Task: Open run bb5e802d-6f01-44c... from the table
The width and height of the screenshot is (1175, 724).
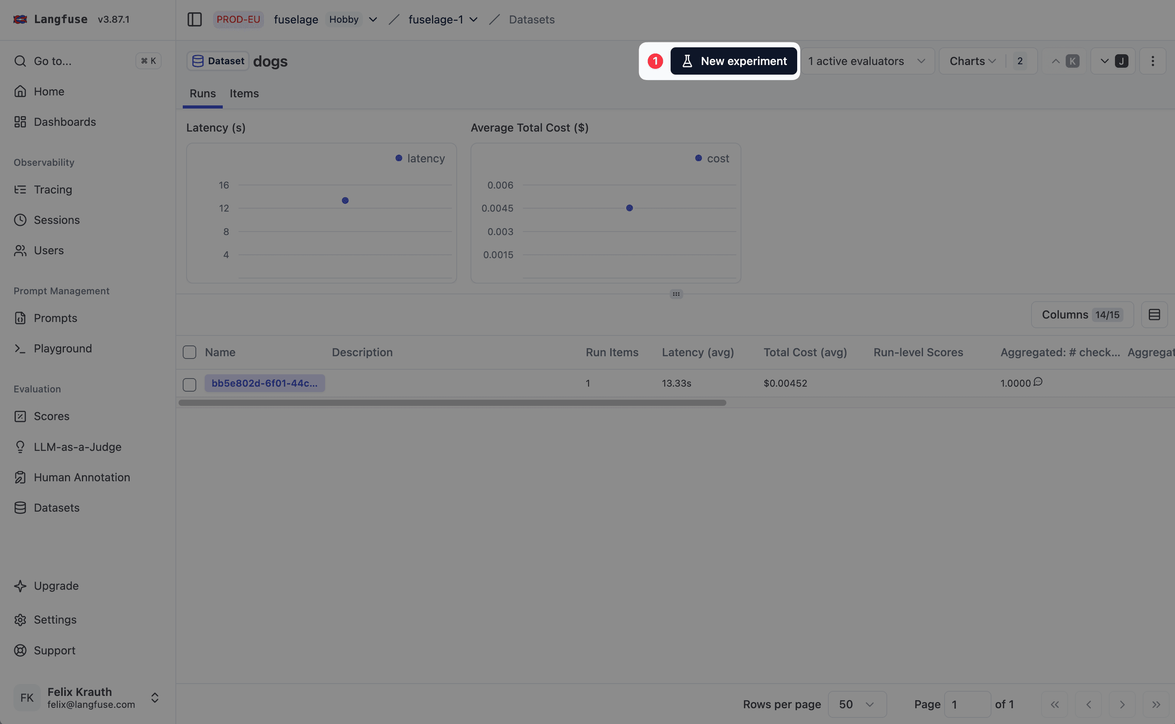Action: (265, 383)
